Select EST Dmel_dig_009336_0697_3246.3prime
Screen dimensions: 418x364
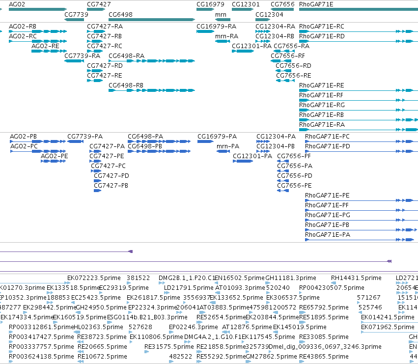tap(325, 347)
